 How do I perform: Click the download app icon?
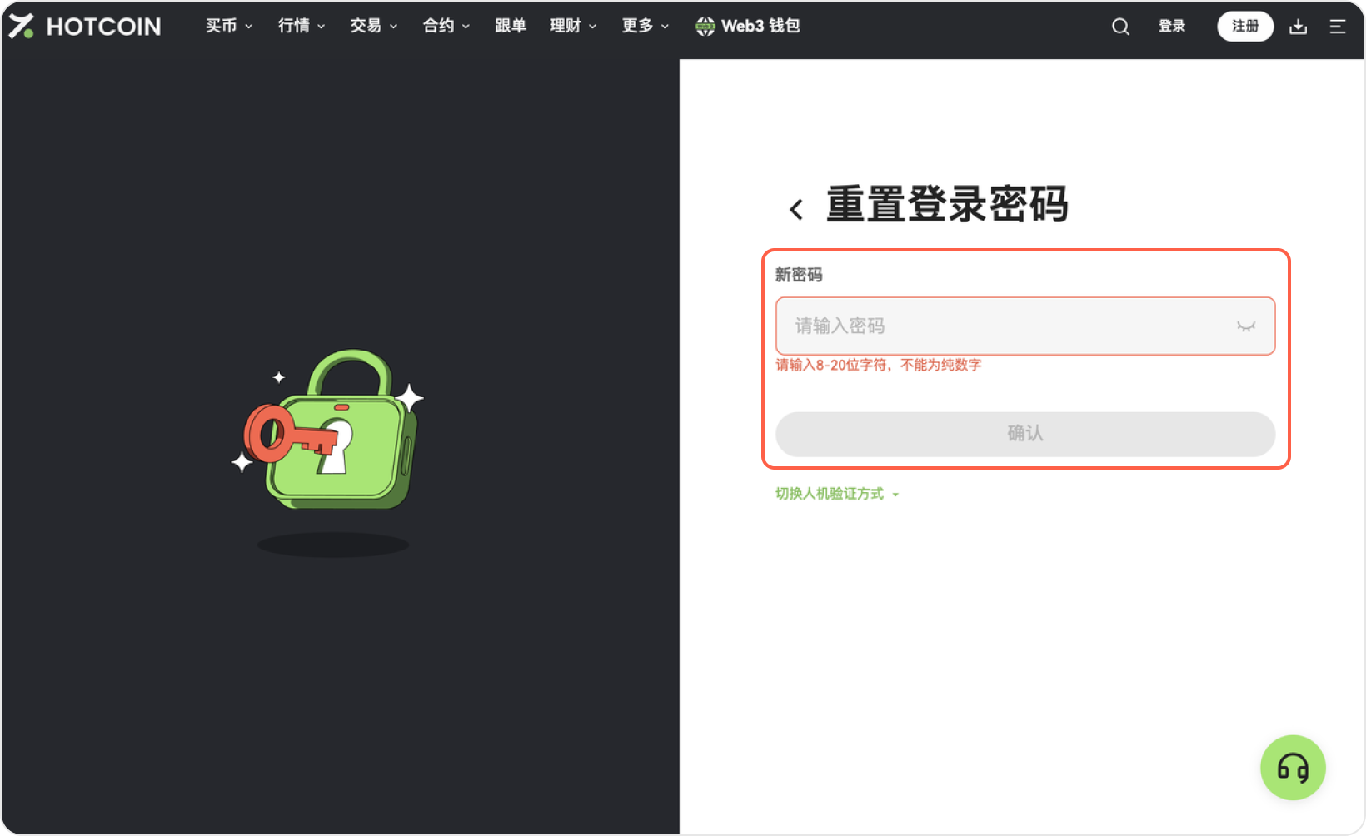click(x=1298, y=27)
